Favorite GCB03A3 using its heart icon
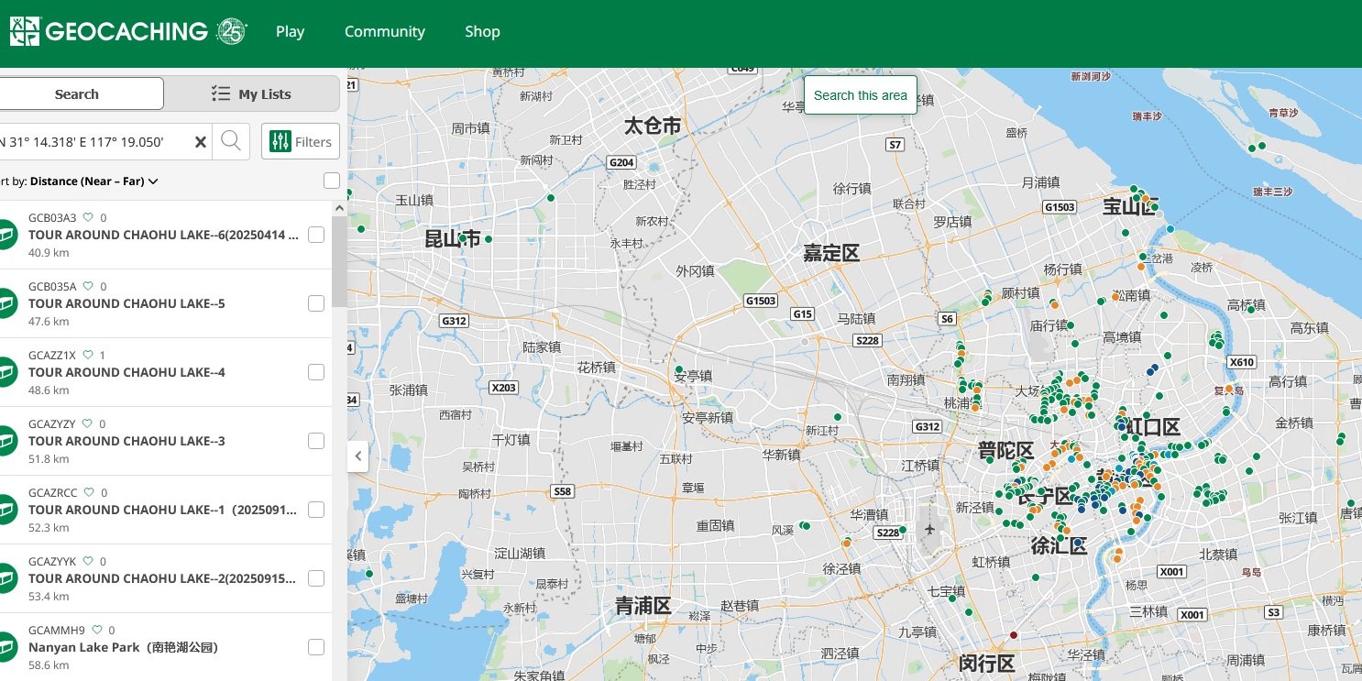This screenshot has width=1362, height=681. pos(88,217)
